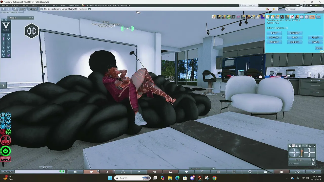324x182 pixels.
Task: Click the red Sit Anywhere HUD button
Action: point(5,140)
